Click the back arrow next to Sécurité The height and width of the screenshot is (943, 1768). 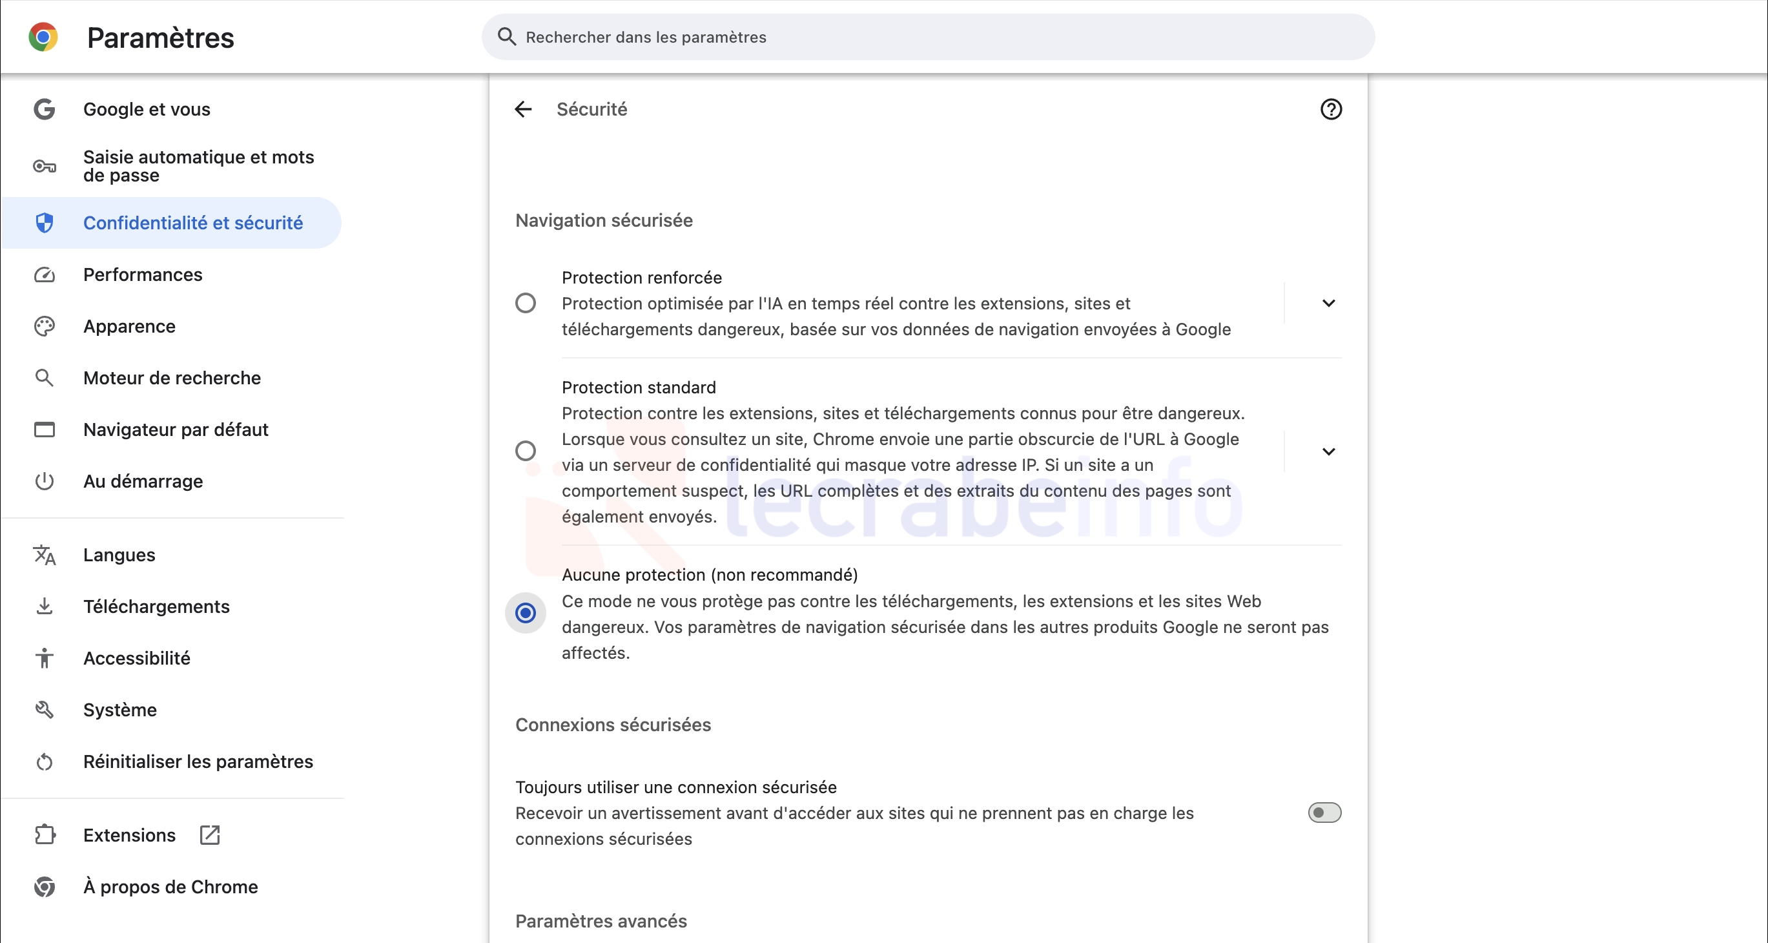tap(523, 109)
